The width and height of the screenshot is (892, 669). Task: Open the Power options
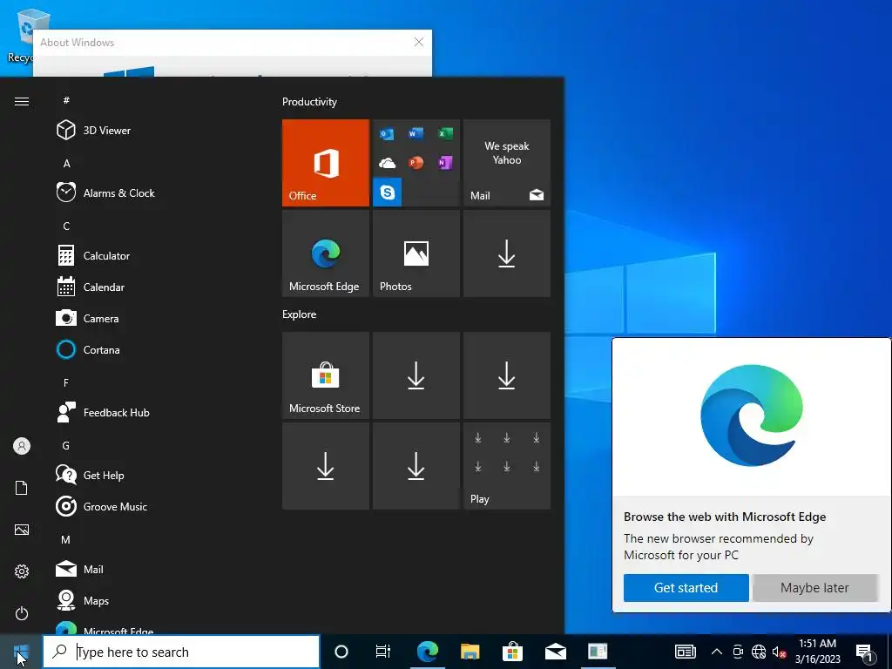pos(22,613)
